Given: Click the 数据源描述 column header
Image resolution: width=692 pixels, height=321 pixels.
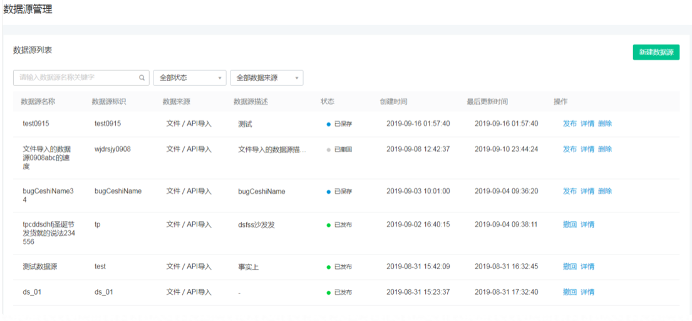Looking at the screenshot, I should 250,102.
